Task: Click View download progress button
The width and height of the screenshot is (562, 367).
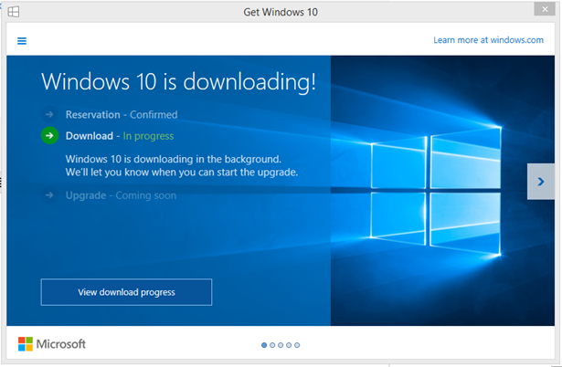Action: (x=126, y=292)
